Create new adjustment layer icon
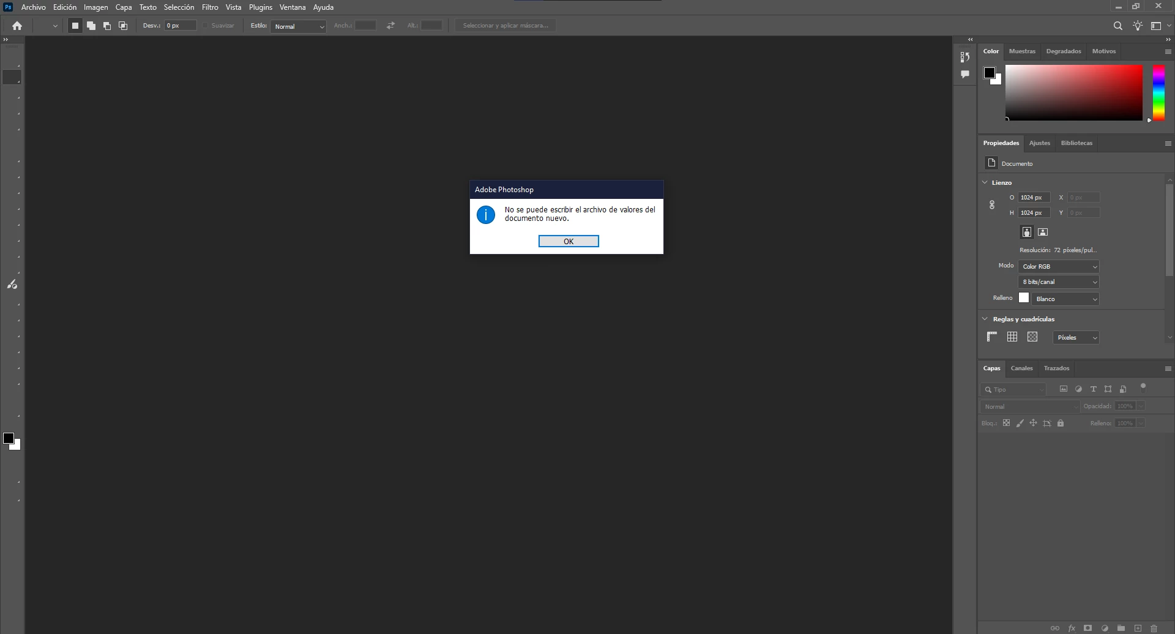1175x634 pixels. coord(1105,628)
